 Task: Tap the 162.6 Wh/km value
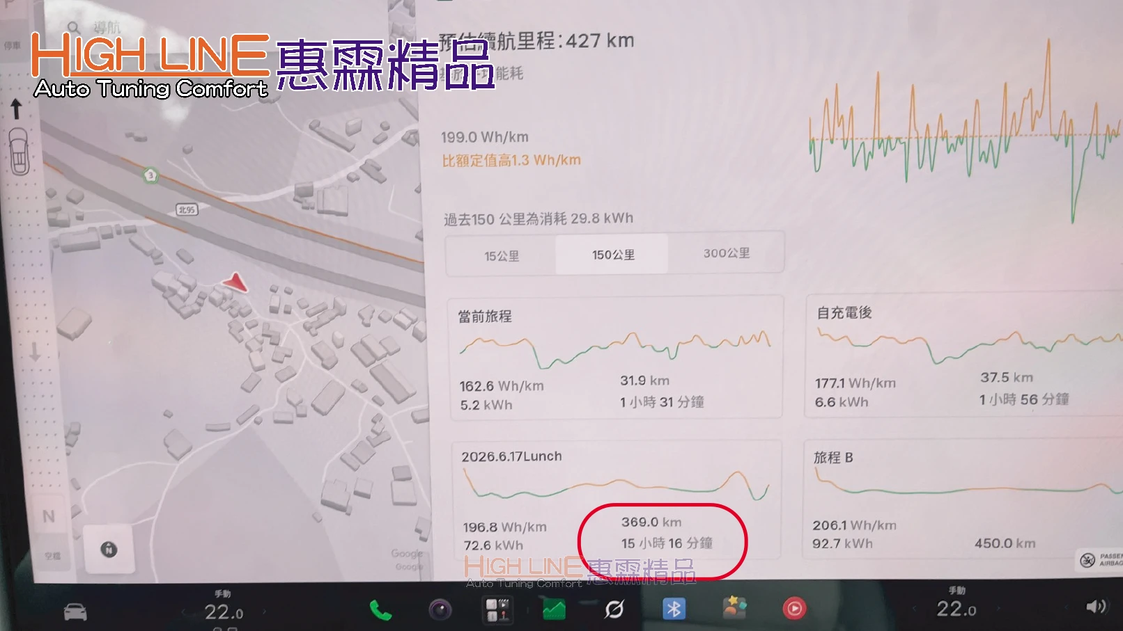click(x=502, y=385)
